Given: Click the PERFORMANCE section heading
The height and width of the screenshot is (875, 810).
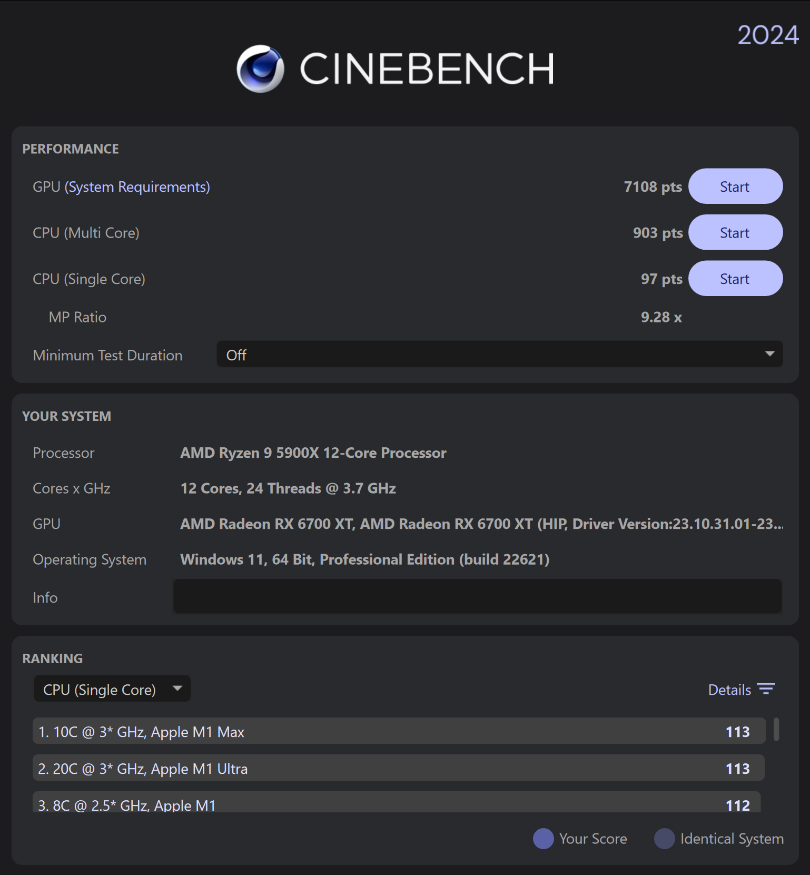Looking at the screenshot, I should click(x=71, y=149).
